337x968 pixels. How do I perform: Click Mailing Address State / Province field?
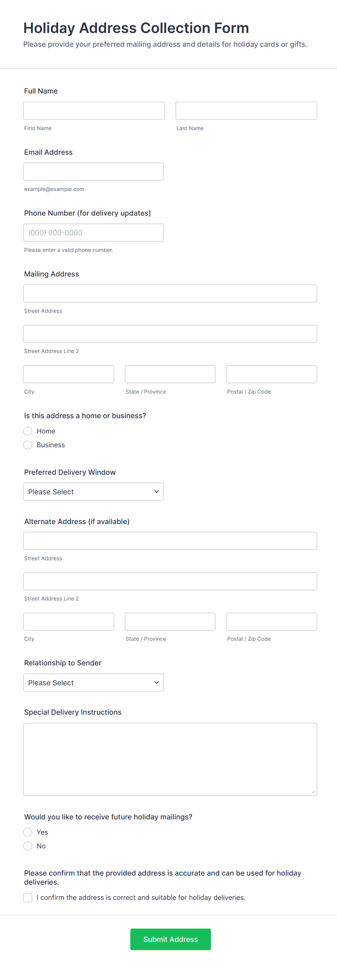click(x=170, y=374)
